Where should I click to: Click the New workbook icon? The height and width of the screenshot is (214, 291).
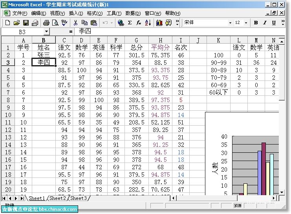coord(7,23)
